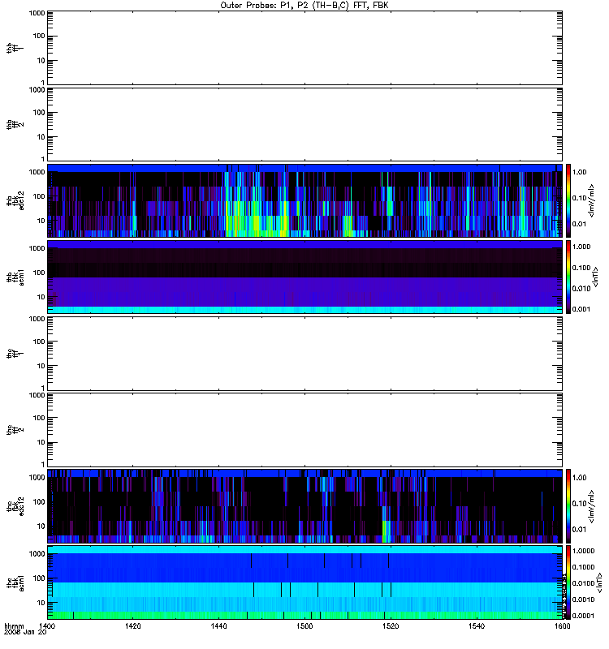Pick the thc edc12 color scale bar
This screenshot has height=649, width=609.
coord(568,506)
